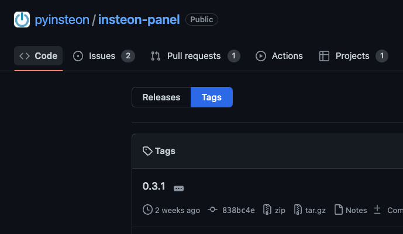Click the Issues circle-dot icon
403x234 pixels.
click(x=78, y=56)
